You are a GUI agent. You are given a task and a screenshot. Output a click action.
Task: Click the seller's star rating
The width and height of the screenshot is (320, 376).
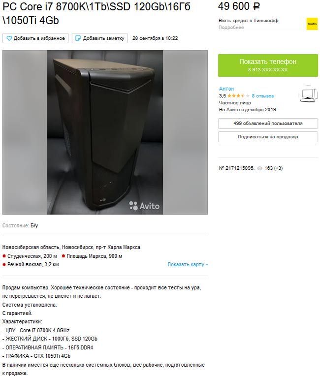[238, 95]
